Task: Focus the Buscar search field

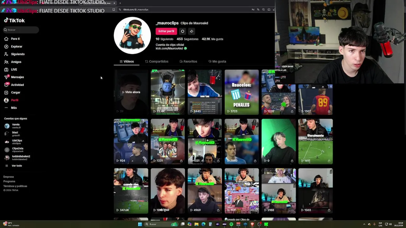Action: click(x=21, y=30)
